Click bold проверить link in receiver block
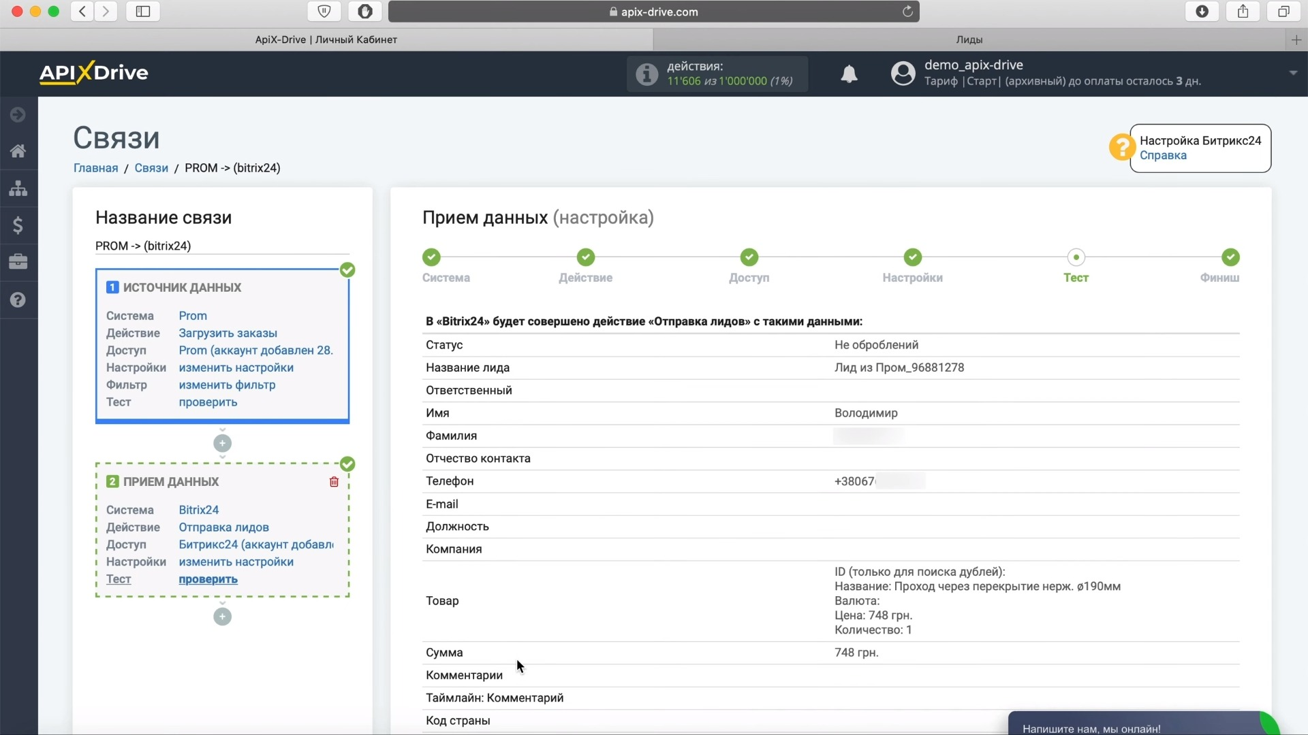Screen dimensions: 1308x735 click(208, 579)
